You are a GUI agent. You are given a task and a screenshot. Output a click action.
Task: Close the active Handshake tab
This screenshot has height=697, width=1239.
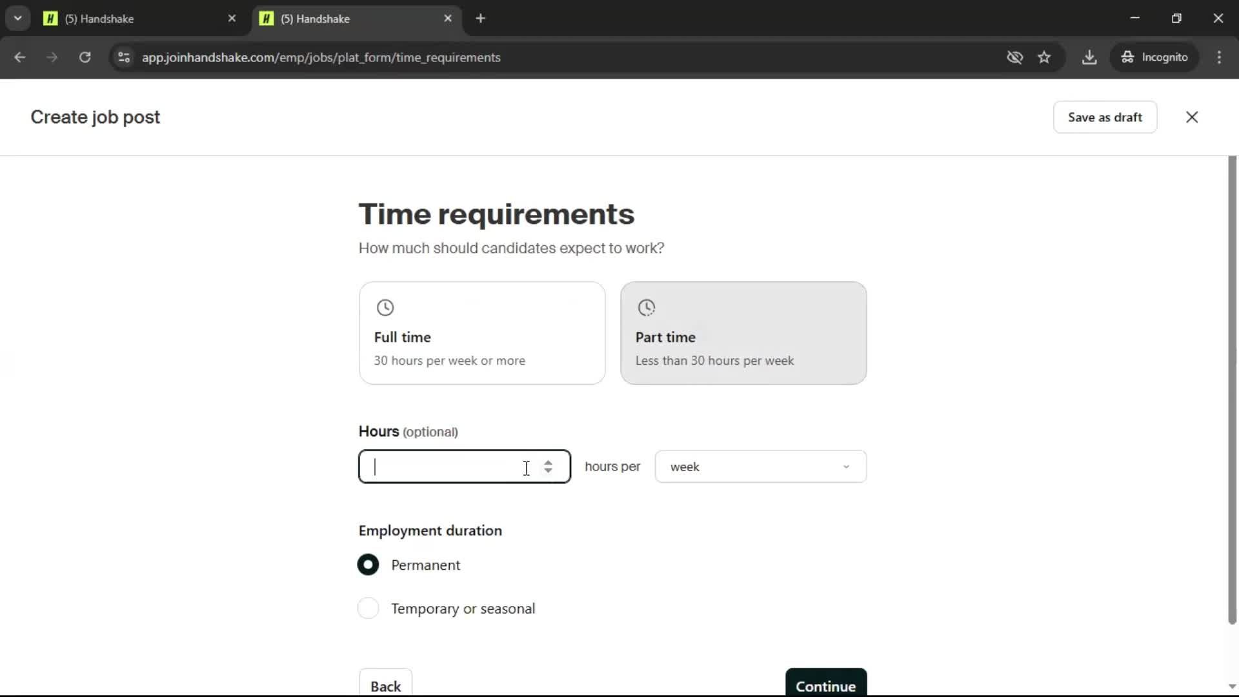pyautogui.click(x=448, y=19)
